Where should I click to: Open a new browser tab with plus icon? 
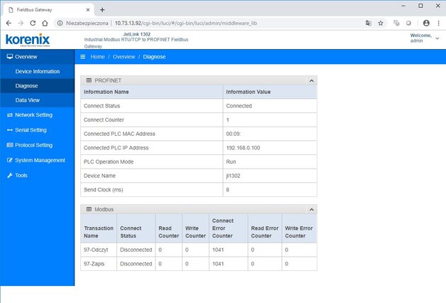point(102,9)
